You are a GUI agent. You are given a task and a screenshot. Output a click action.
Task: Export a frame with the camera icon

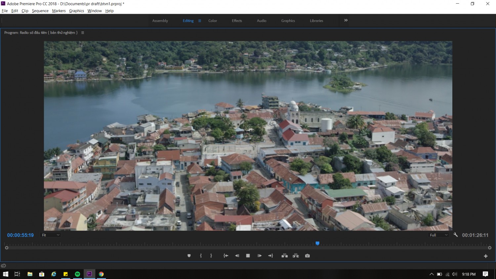tap(308, 256)
